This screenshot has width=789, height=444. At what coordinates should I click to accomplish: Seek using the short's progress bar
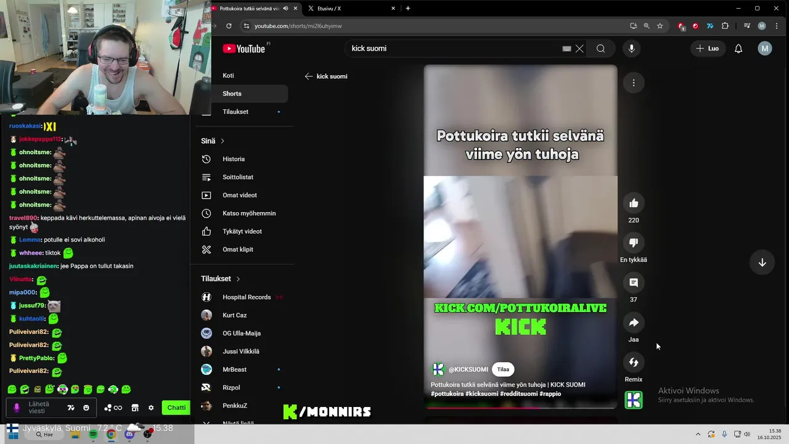tap(521, 408)
